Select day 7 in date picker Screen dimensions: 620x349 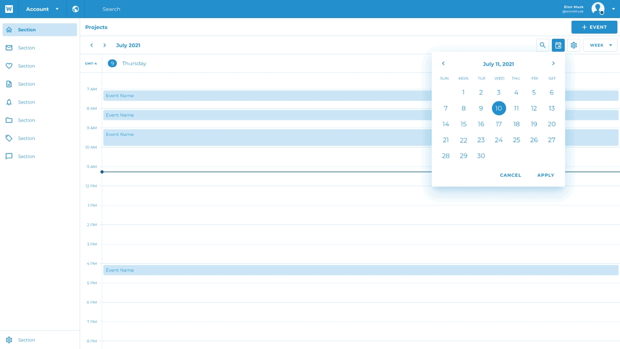(x=446, y=108)
